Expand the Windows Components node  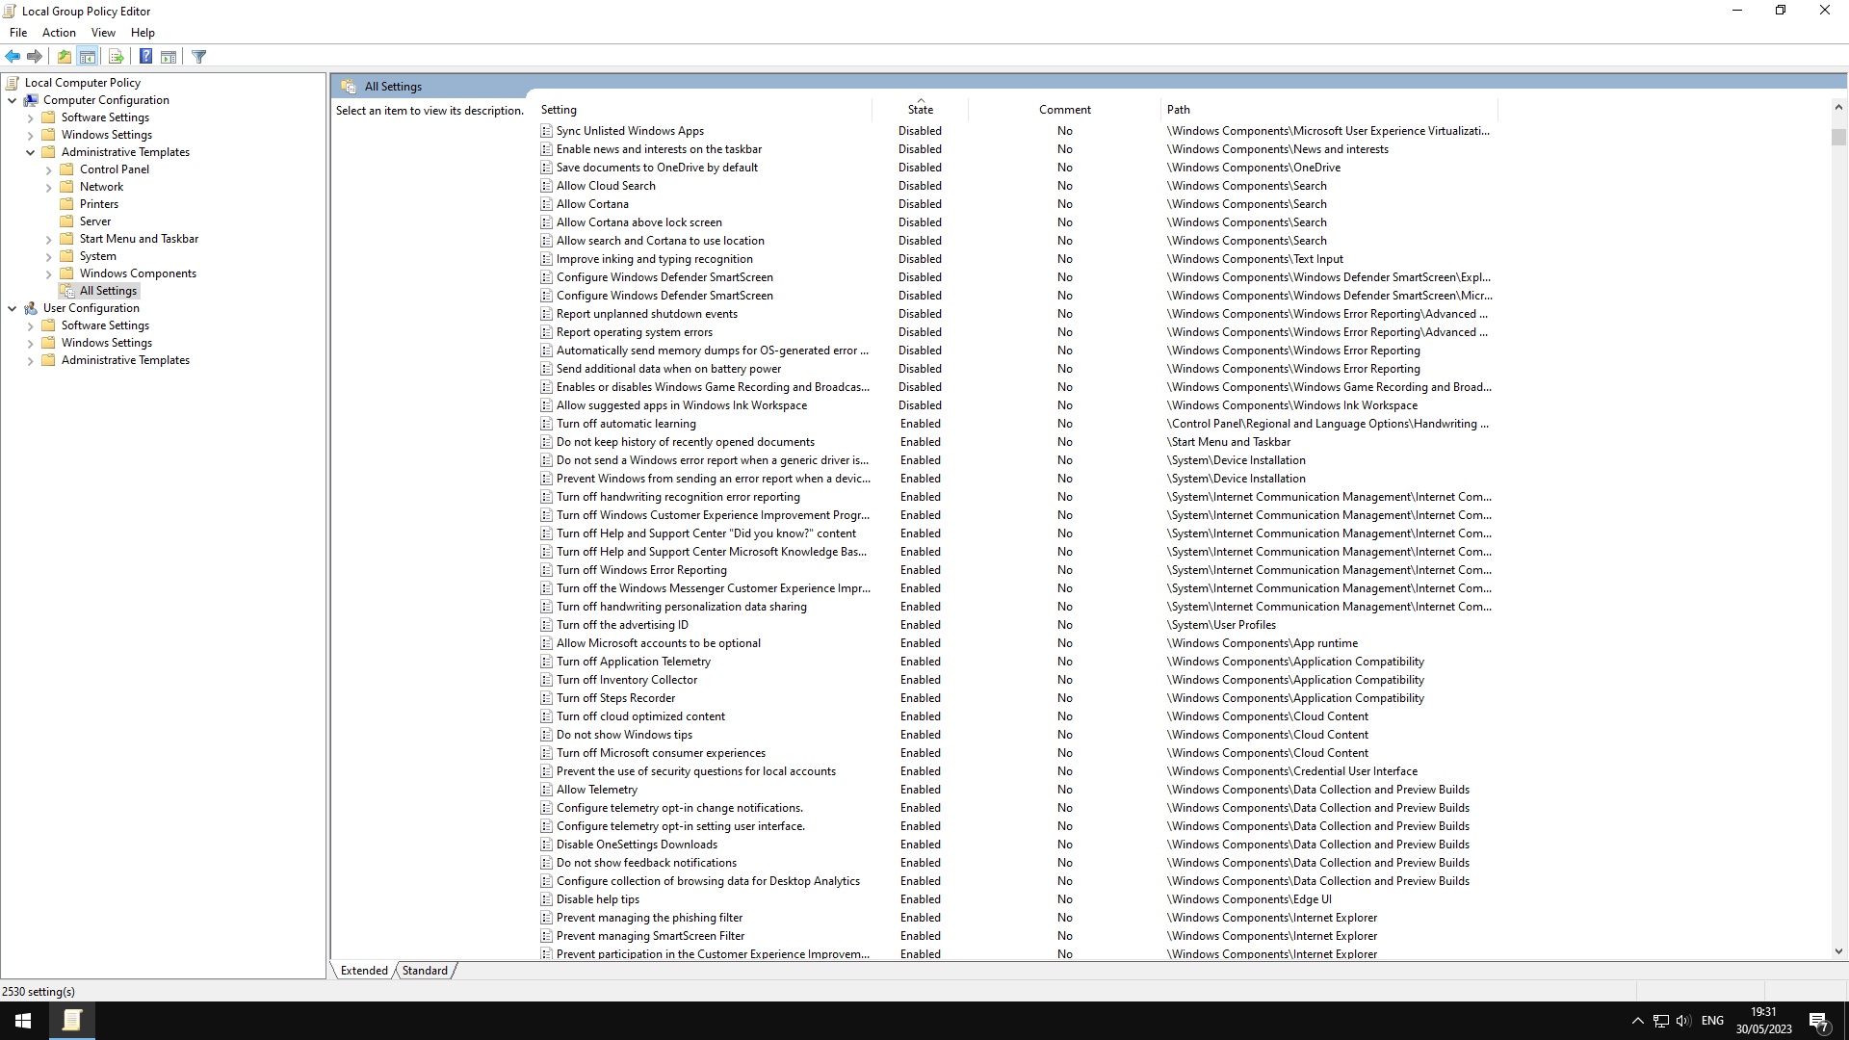48,273
